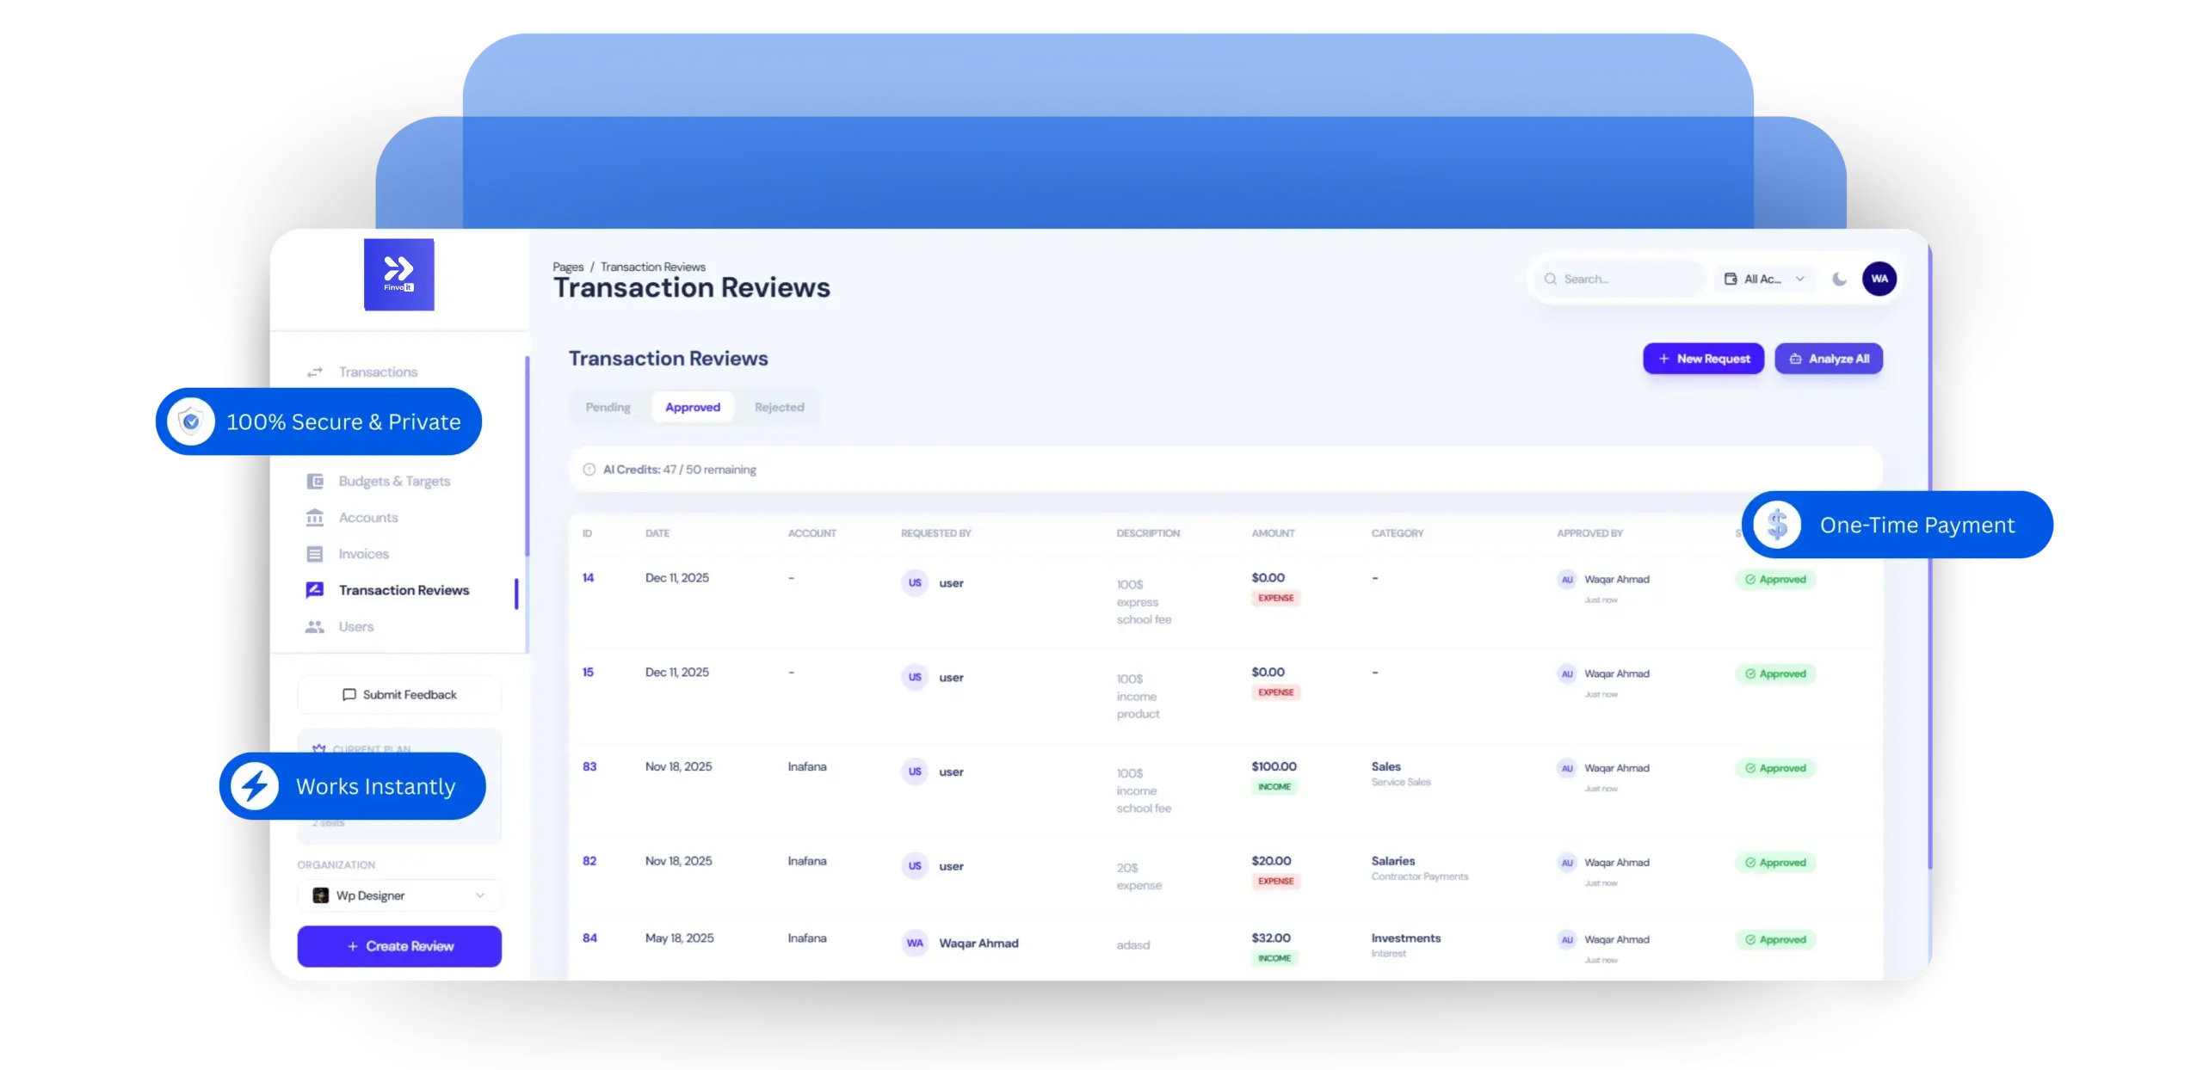Open Budgets & Targets via its sidebar icon
2203x1070 pixels.
click(x=315, y=481)
